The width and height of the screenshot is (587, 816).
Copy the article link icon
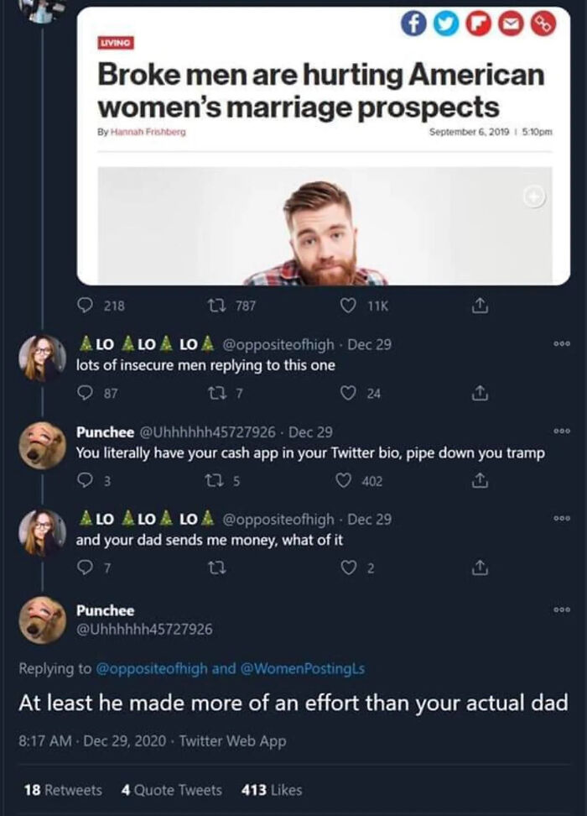point(541,23)
